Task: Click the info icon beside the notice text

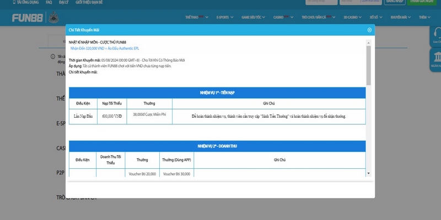Action: coord(52,57)
